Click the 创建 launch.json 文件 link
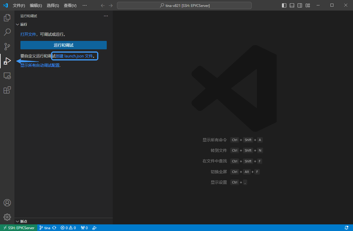Viewport: 353px width, 231px height. pos(74,56)
